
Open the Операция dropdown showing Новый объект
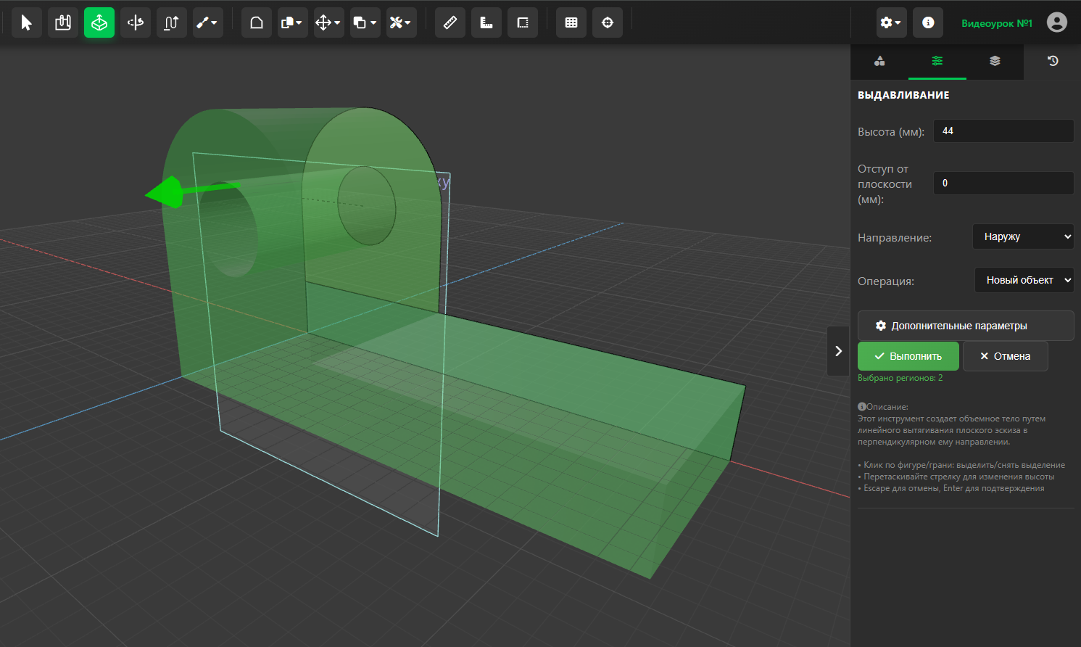[1024, 280]
